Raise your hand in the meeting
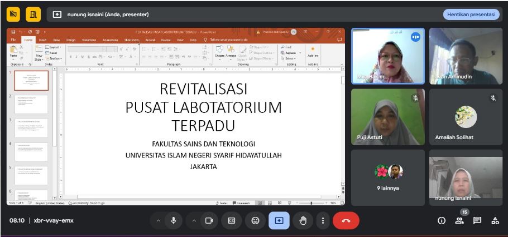The width and height of the screenshot is (508, 237). (303, 220)
